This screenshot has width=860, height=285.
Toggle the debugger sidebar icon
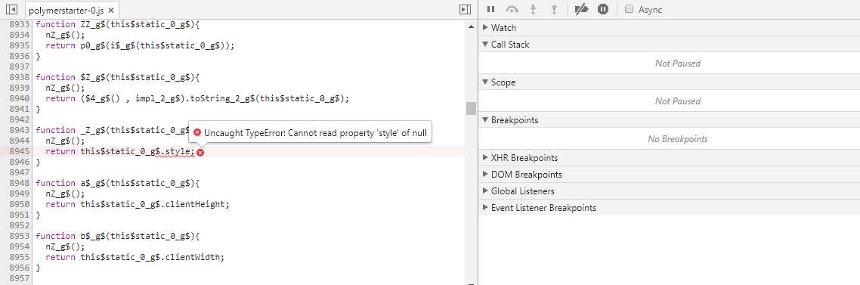tap(465, 9)
